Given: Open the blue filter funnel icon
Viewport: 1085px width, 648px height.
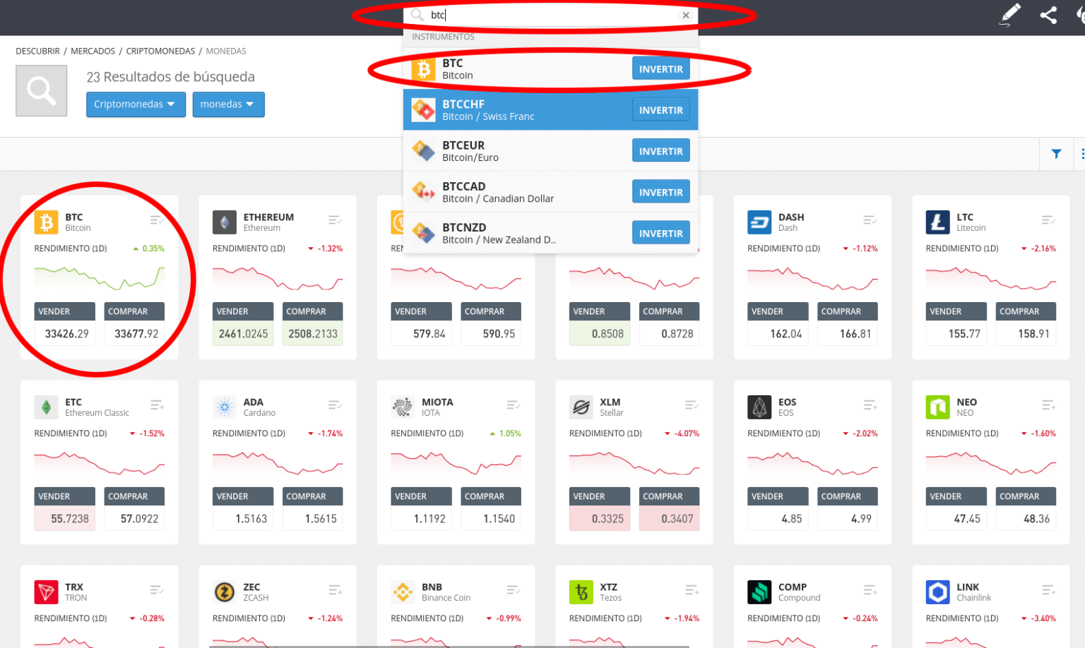Looking at the screenshot, I should pyautogui.click(x=1056, y=154).
